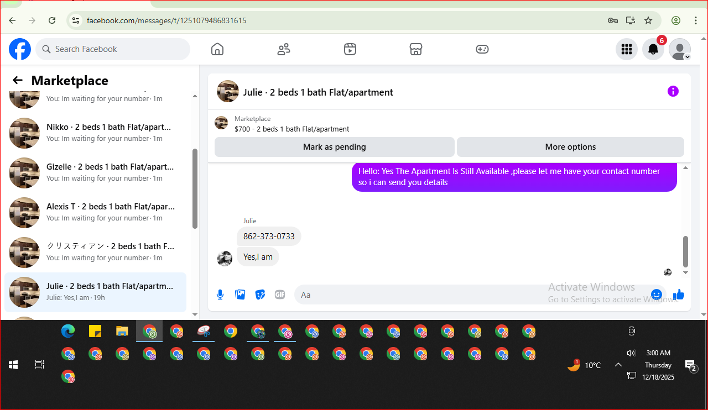The height and width of the screenshot is (410, 708).
Task: Choose a GIF icon
Action: pos(280,295)
